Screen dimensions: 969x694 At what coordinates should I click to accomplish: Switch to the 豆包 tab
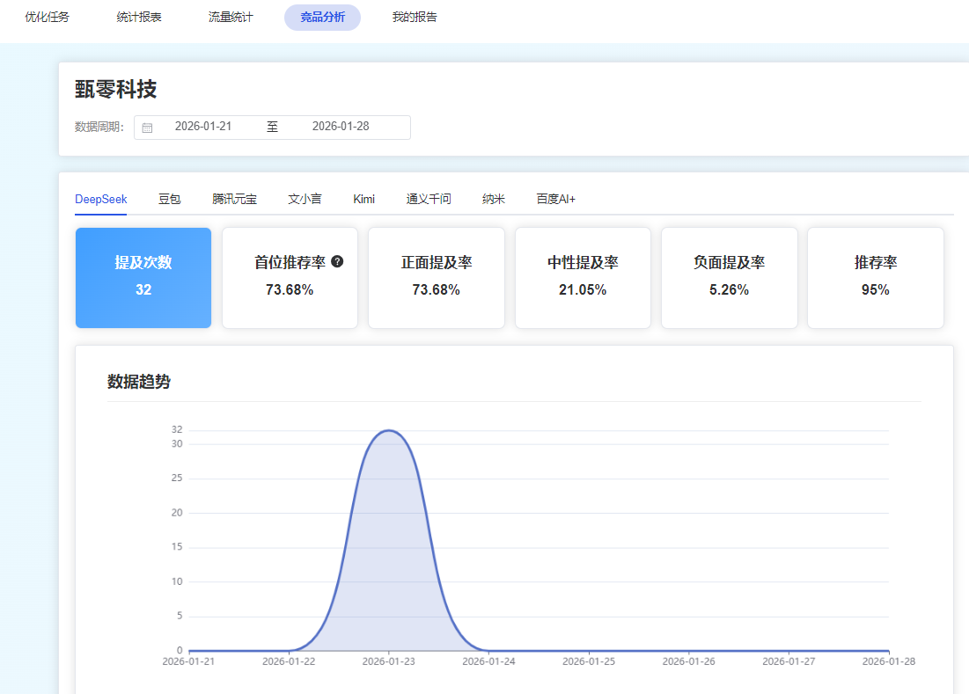169,200
